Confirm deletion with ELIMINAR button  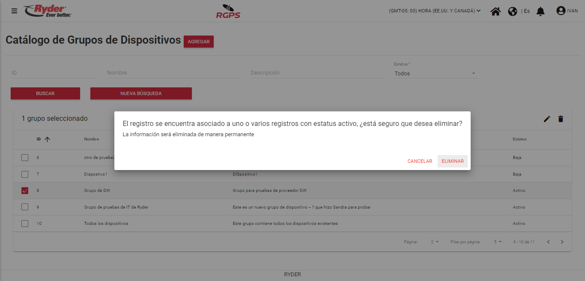pyautogui.click(x=452, y=161)
